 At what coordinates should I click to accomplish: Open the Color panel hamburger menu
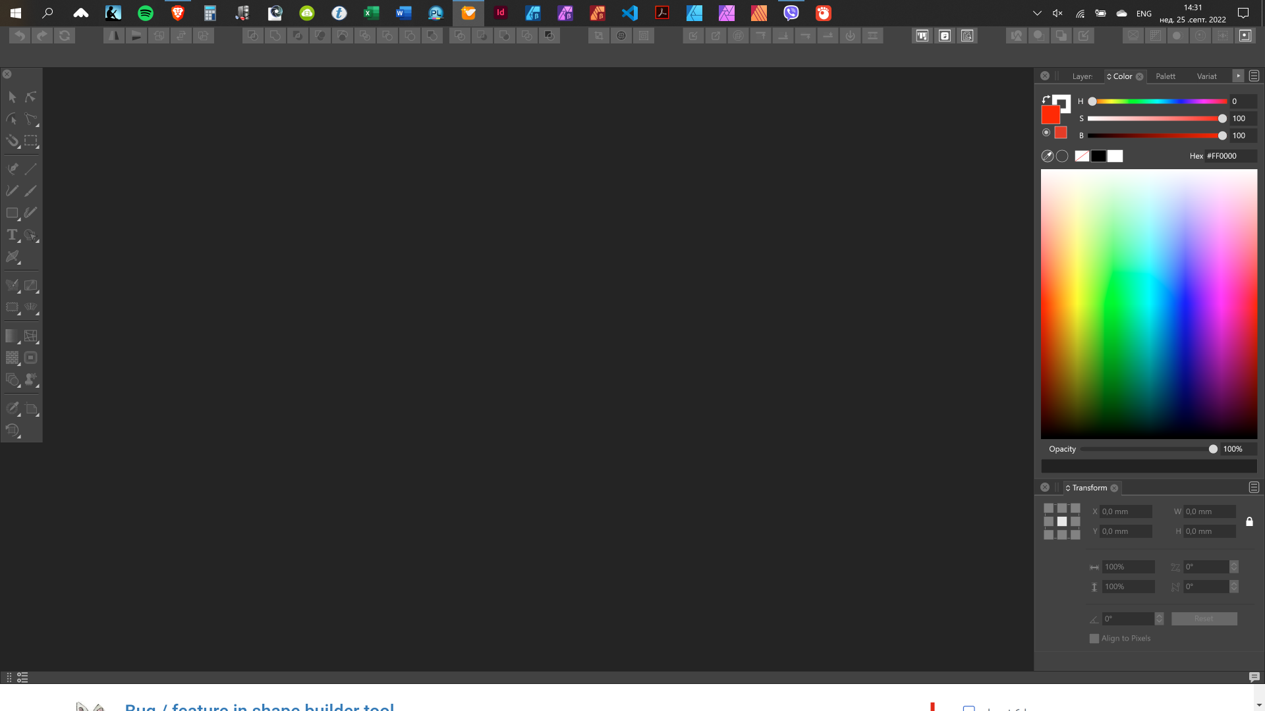click(1254, 76)
